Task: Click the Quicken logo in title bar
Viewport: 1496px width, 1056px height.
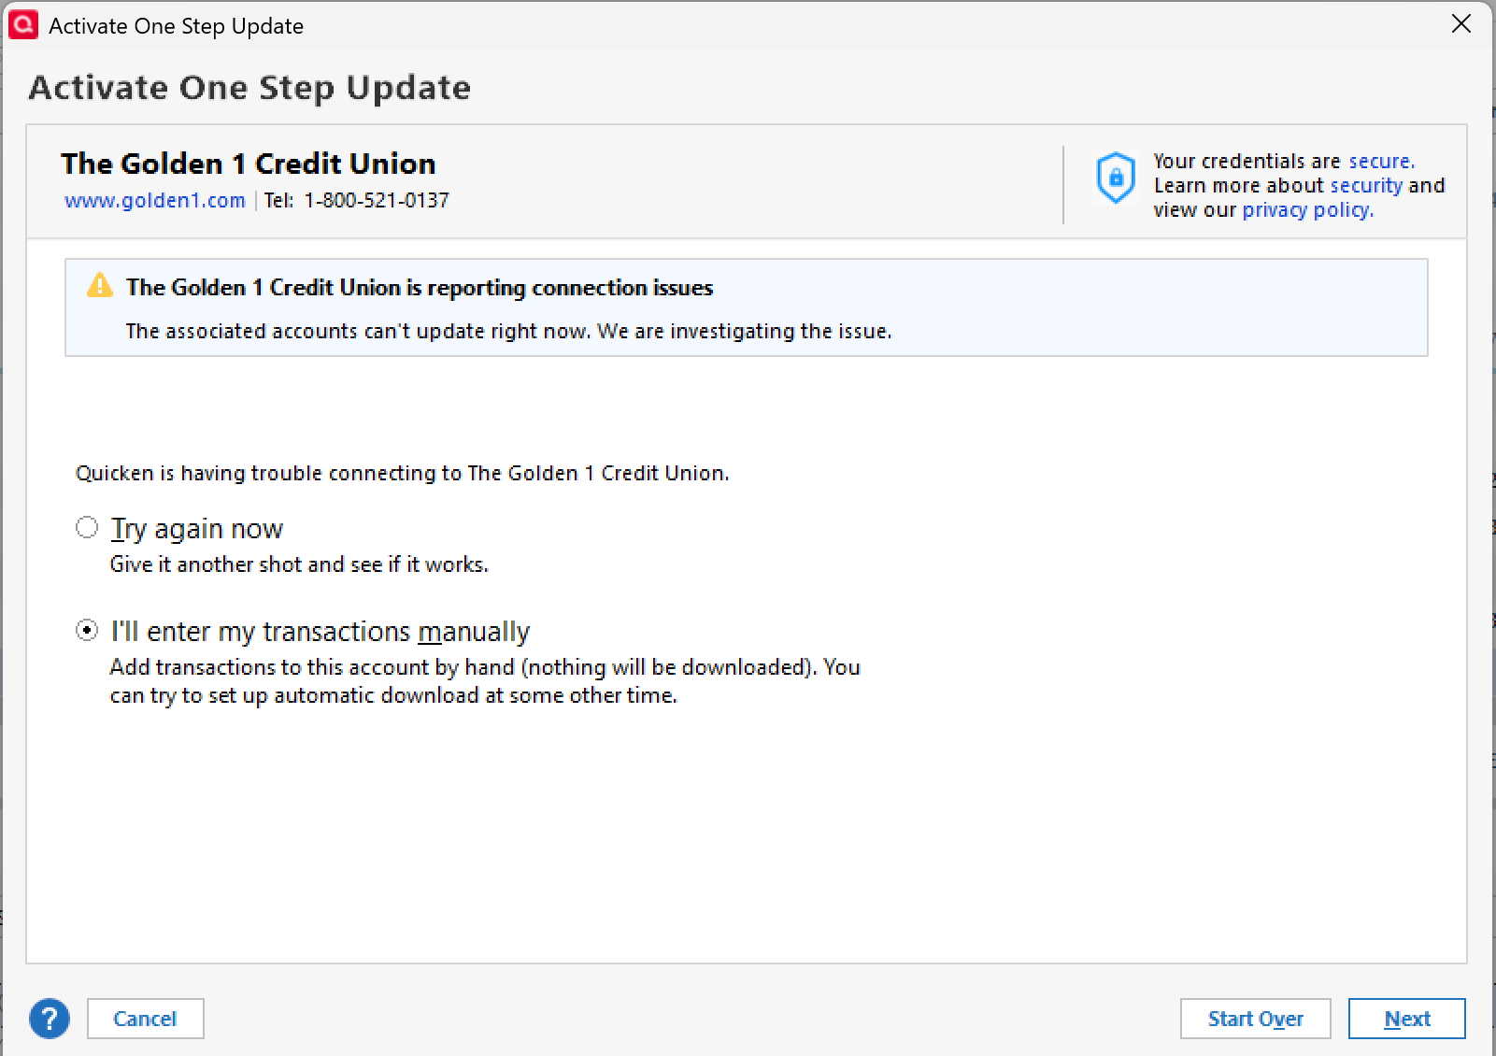Action: [x=23, y=24]
